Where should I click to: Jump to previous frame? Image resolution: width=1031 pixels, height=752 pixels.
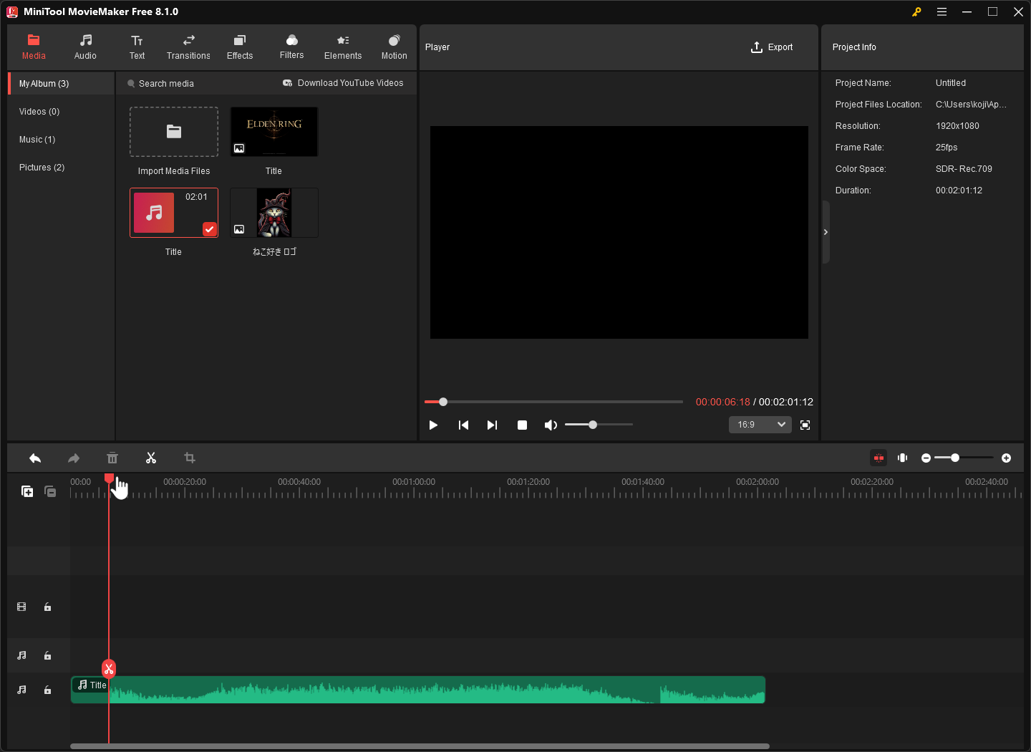(463, 425)
